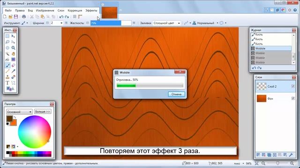Open the Правка menu
Screen dimensions: 300x168
(x=20, y=10)
